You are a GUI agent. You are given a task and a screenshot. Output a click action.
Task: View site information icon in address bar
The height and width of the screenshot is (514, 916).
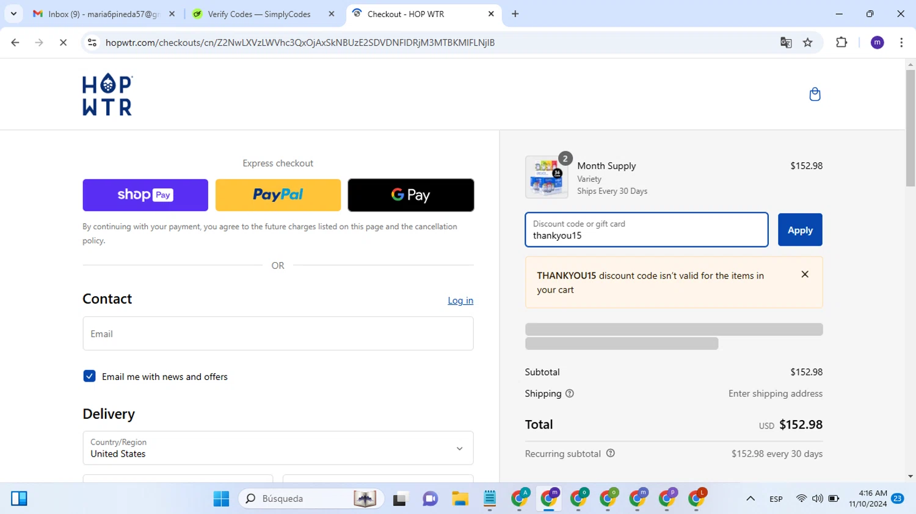(x=92, y=42)
